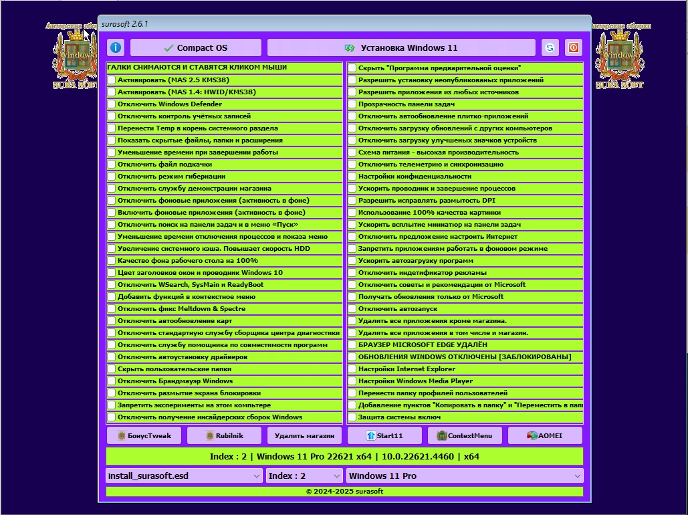This screenshot has height=515, width=688.
Task: Toggle БРАУЗЕР MICROSOFT EDGE УДАЛЁН checkbox
Action: click(352, 344)
